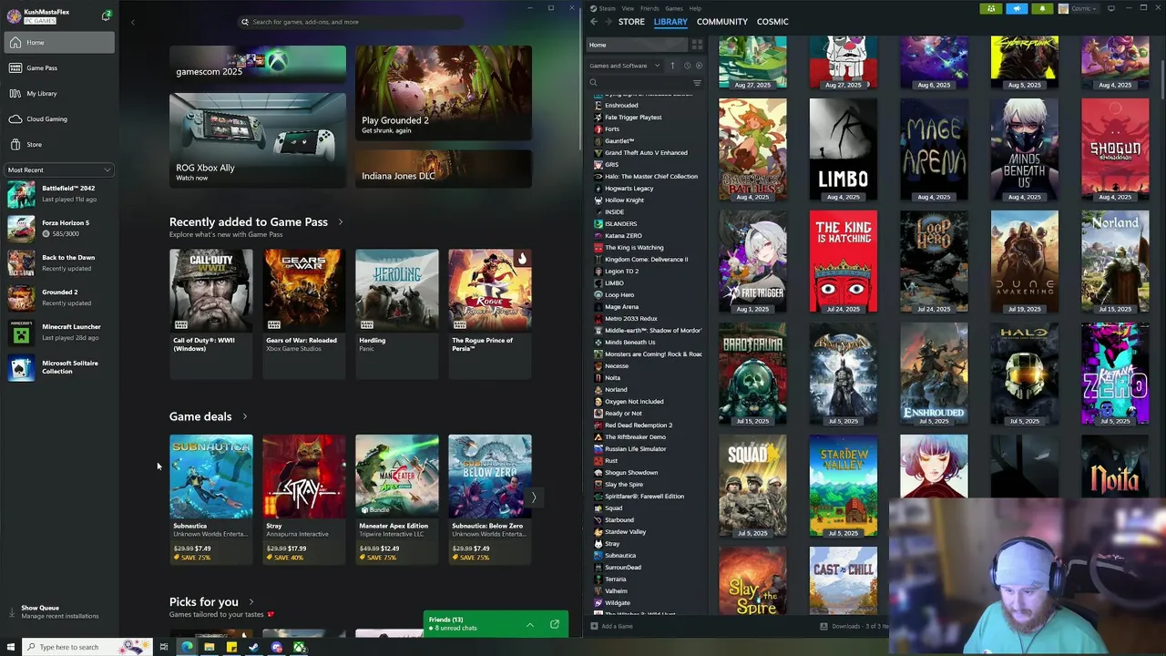Expand the Game deals section arrow
This screenshot has height=656, width=1166.
(x=244, y=416)
